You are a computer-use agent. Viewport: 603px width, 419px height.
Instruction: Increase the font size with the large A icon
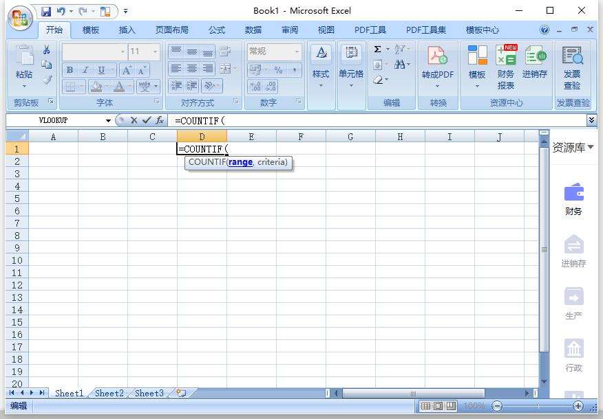[x=126, y=70]
